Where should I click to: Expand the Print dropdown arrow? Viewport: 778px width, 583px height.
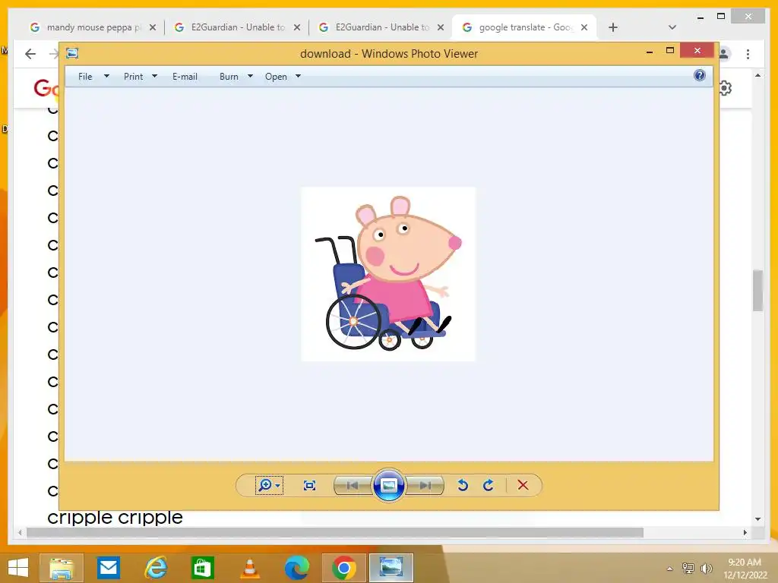[154, 77]
